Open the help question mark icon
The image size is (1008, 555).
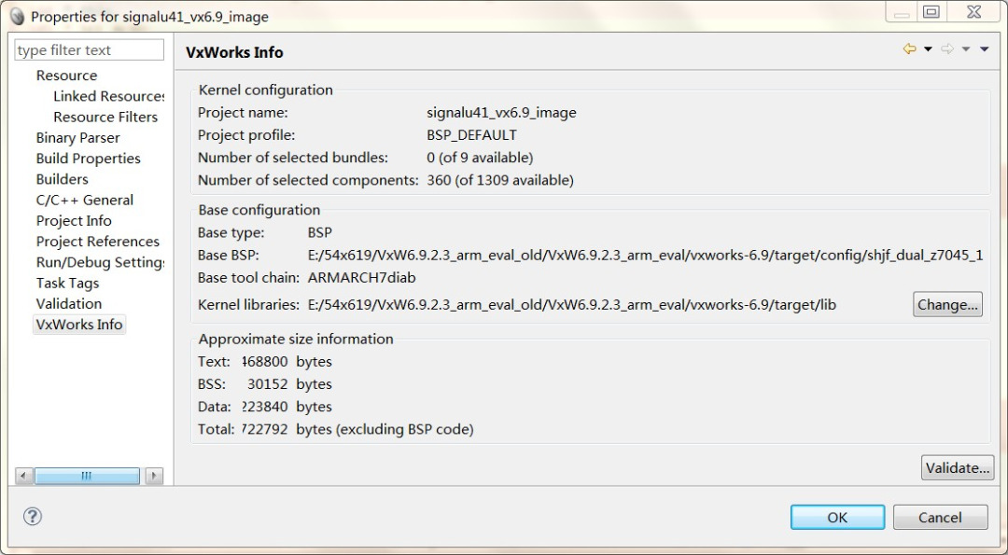33,516
